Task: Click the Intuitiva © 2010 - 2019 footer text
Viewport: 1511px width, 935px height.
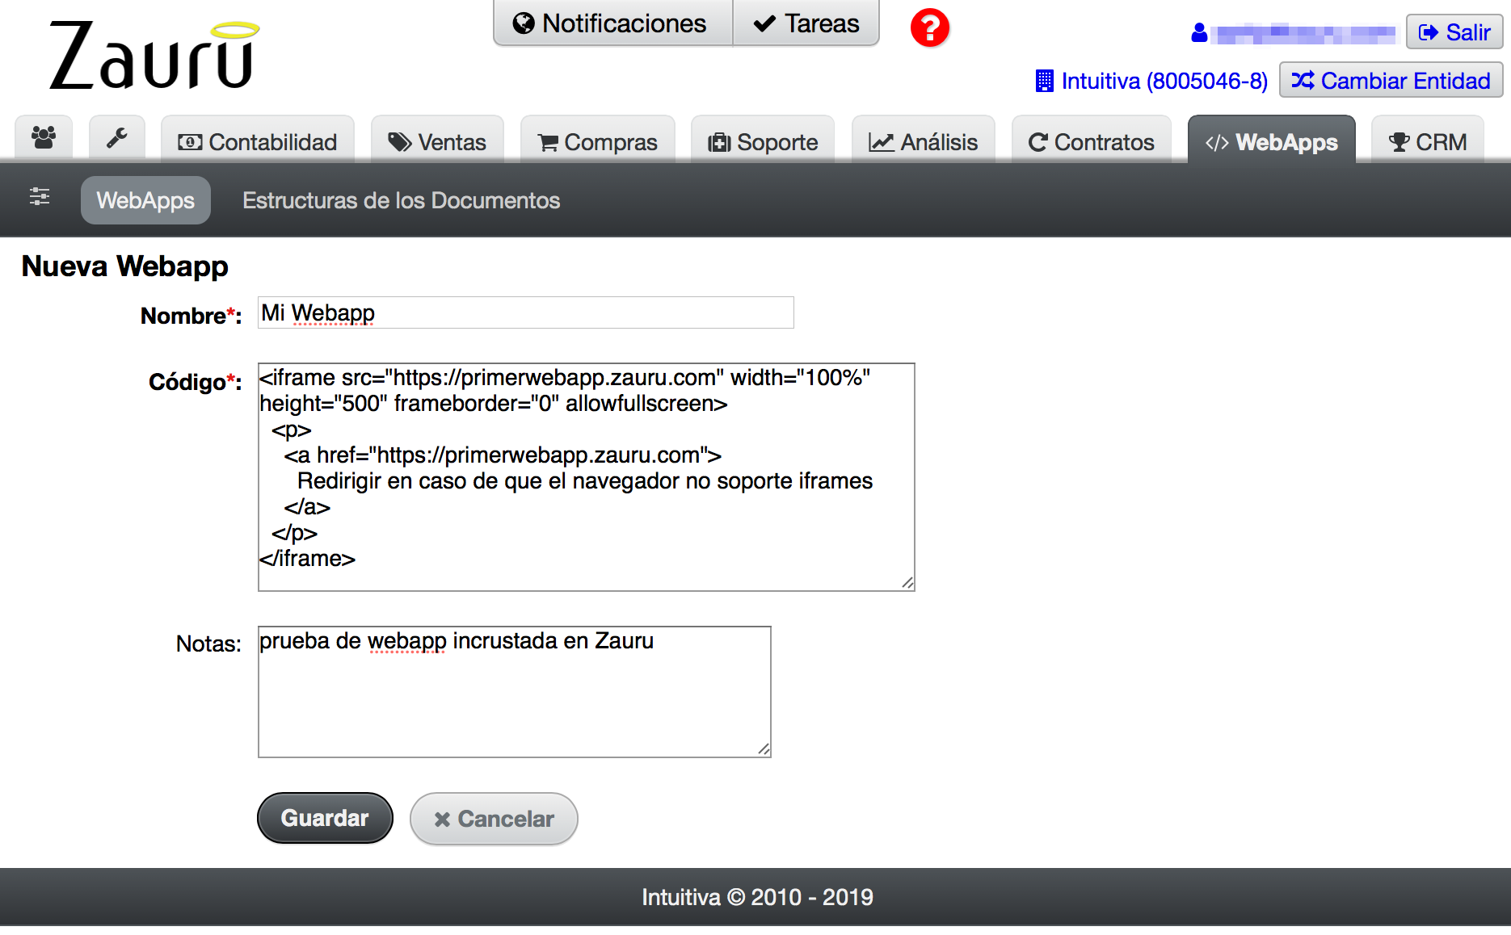Action: [x=757, y=897]
